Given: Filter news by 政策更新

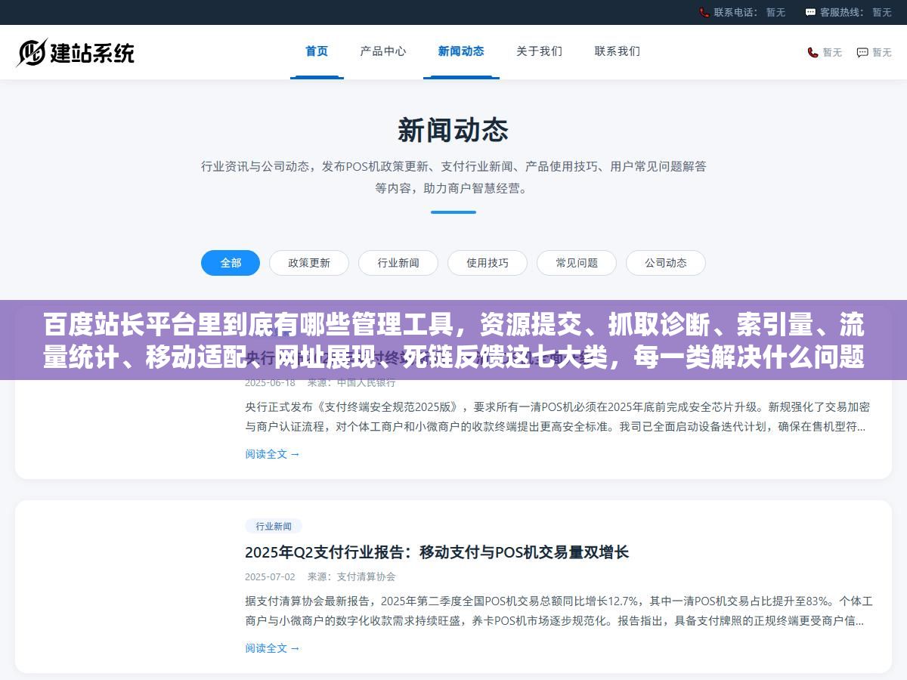Looking at the screenshot, I should (x=309, y=263).
